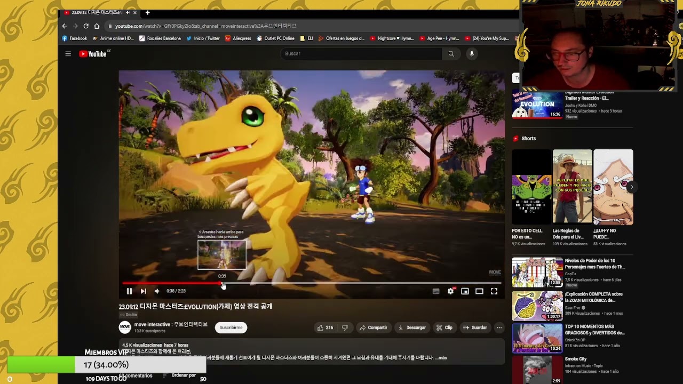Open Rodalies Barcelona bookmark
Screen dimensions: 683x384
160,38
